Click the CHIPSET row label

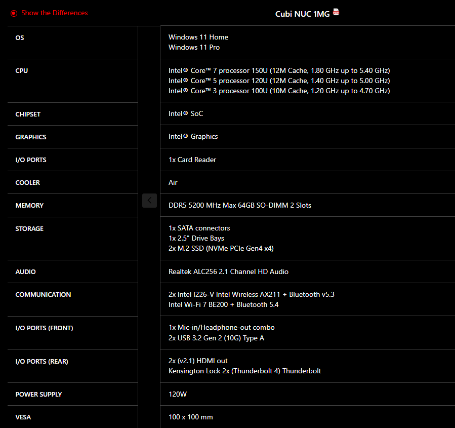28,114
